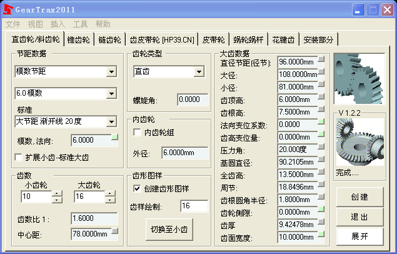Open the 文件 menu
Screen dimensions: 397x254
coord(13,24)
